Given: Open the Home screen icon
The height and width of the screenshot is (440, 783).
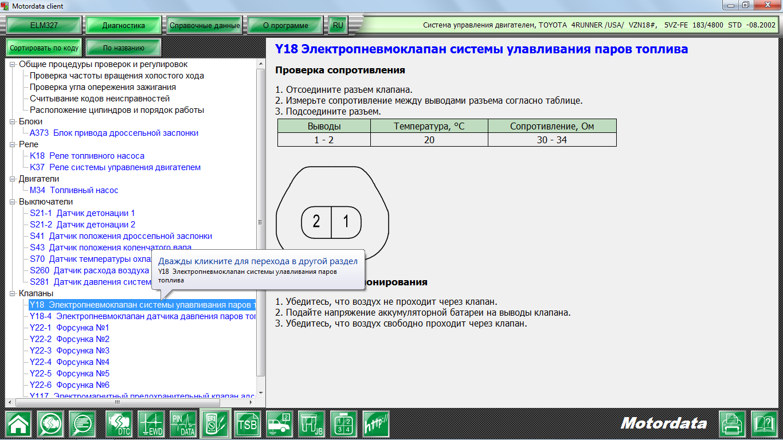Looking at the screenshot, I should click(18, 425).
